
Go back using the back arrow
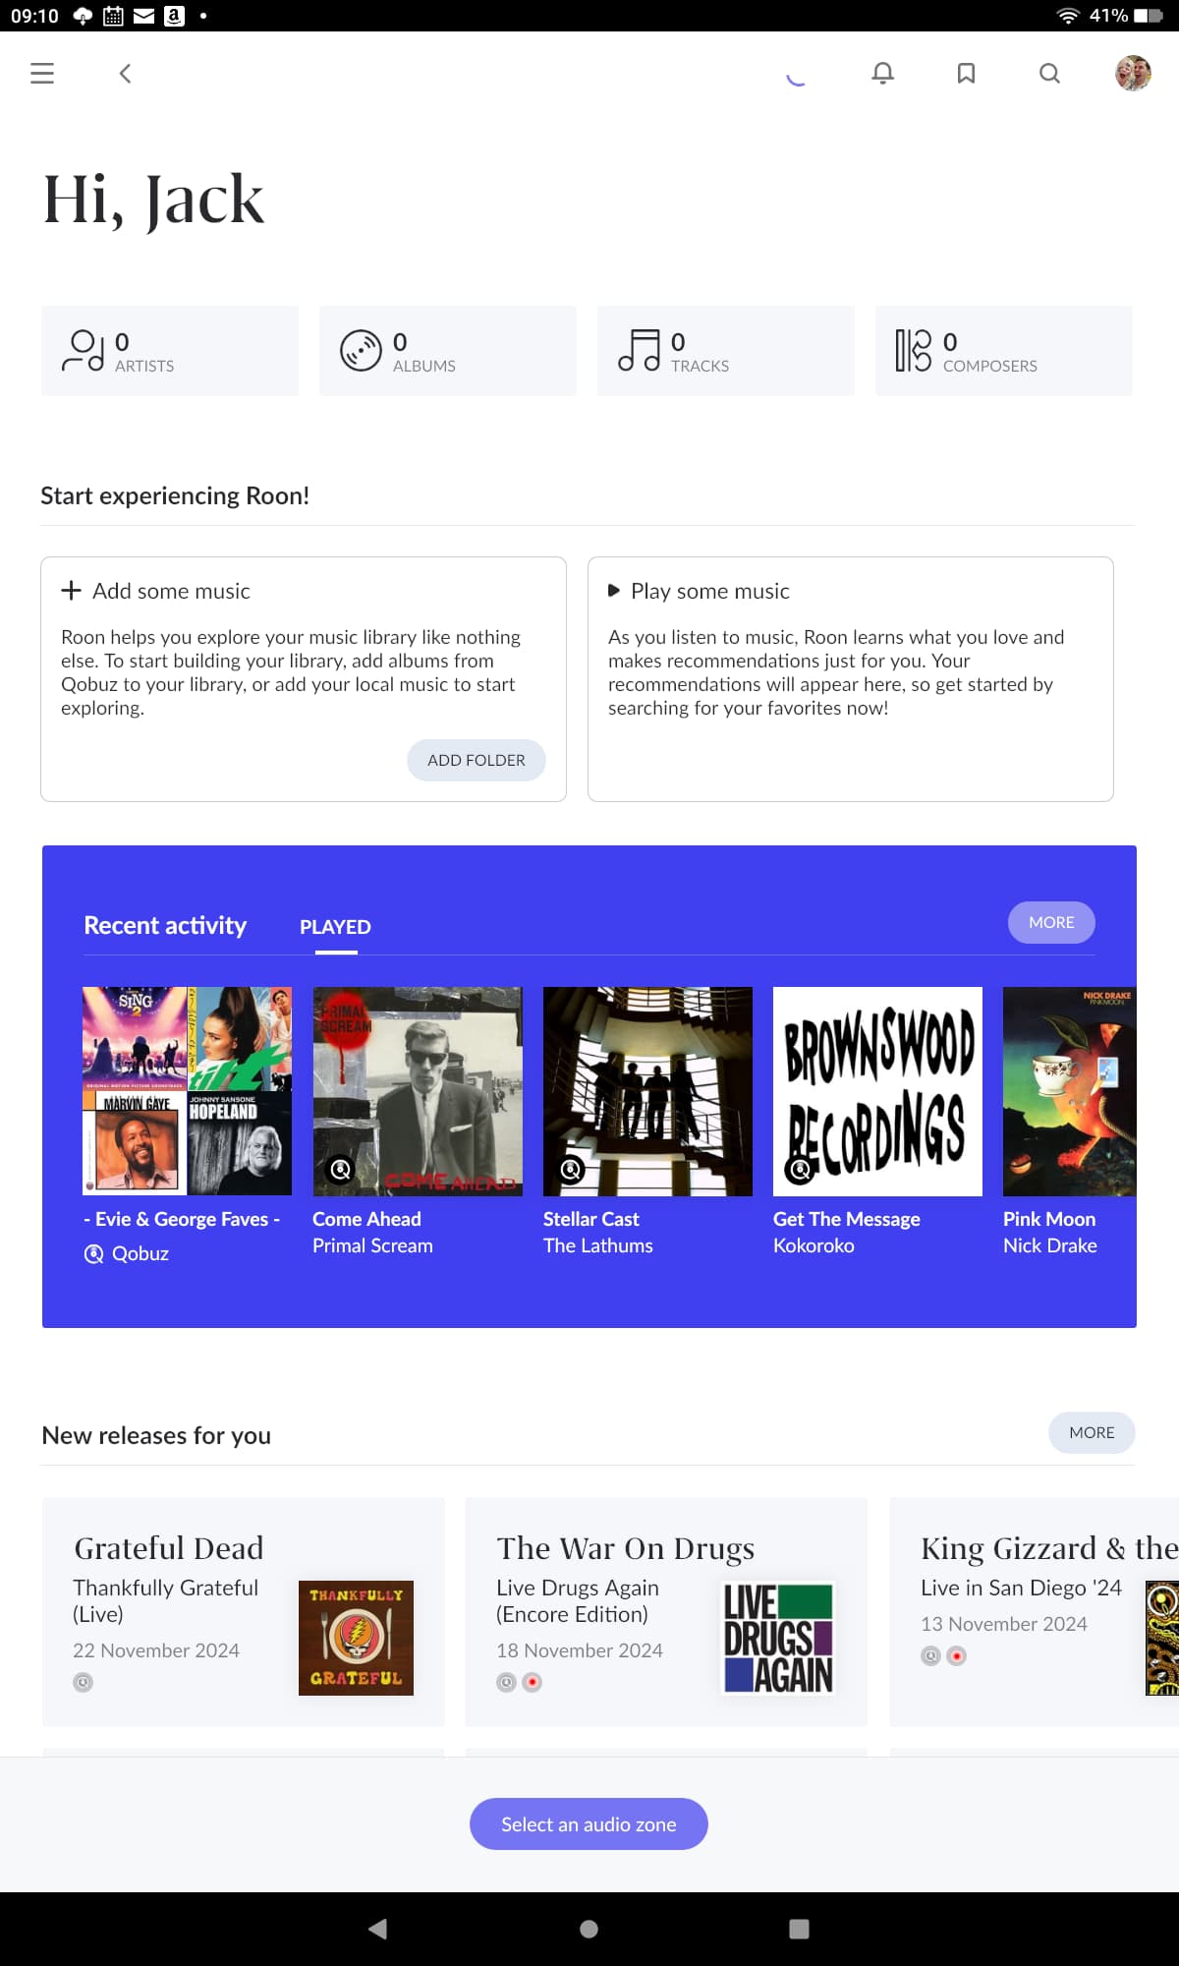tap(125, 73)
